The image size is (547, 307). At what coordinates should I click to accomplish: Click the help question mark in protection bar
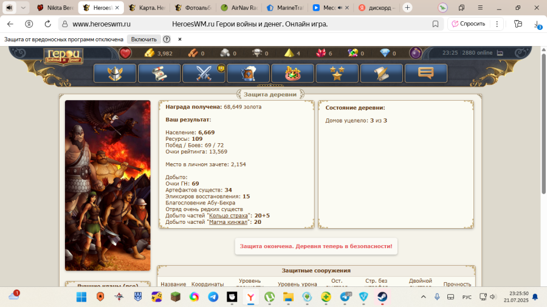click(167, 39)
